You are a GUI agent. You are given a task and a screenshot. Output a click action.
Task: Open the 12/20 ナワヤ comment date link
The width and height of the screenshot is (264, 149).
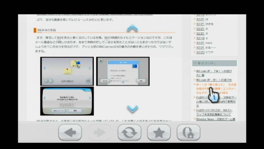(x=200, y=52)
